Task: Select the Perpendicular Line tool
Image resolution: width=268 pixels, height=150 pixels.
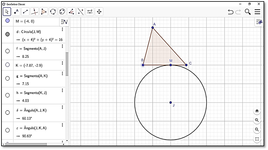Action: click(35, 11)
